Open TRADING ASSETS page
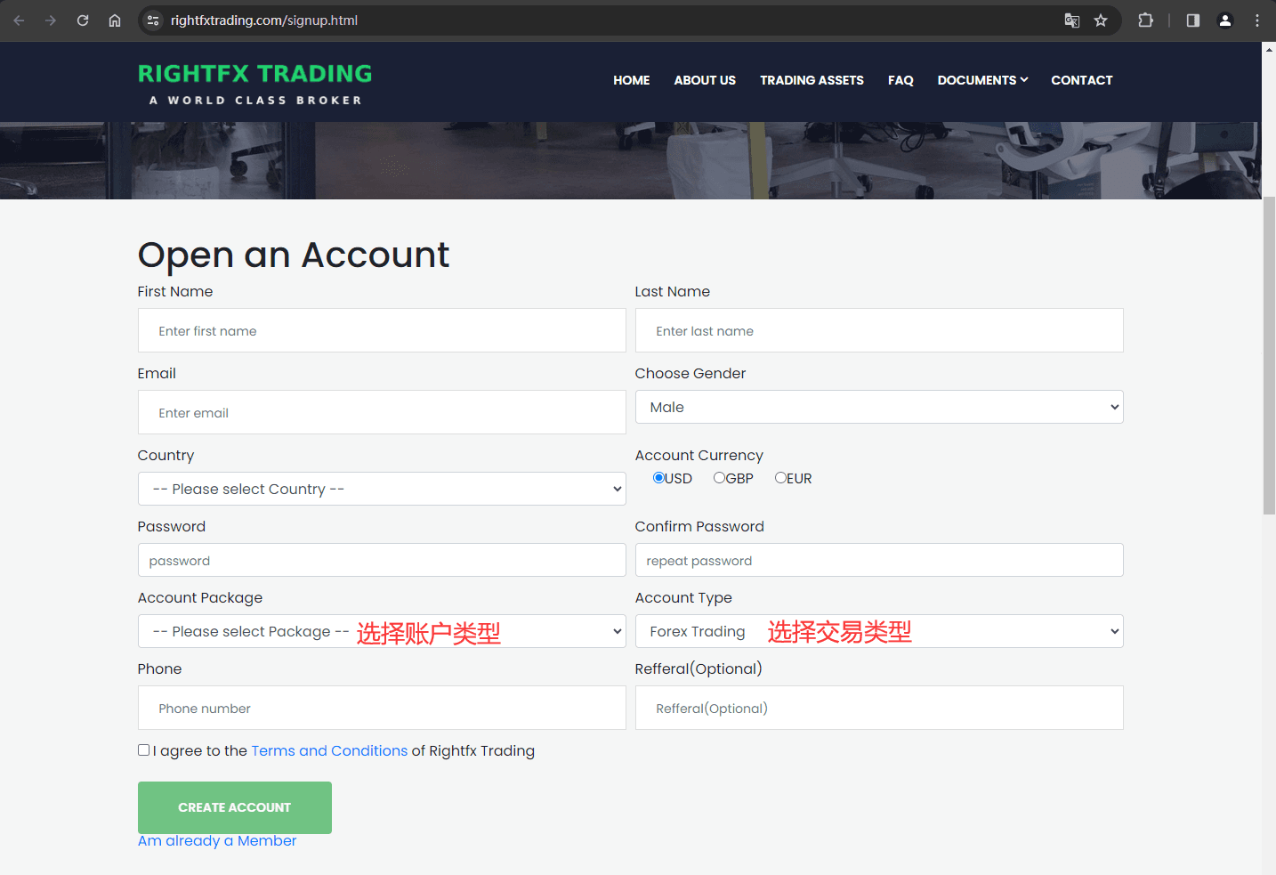The image size is (1276, 875). coord(812,80)
